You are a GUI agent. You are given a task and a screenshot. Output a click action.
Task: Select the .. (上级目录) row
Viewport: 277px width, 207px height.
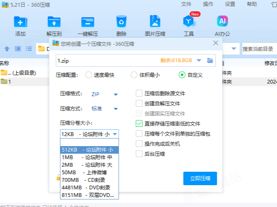pyautogui.click(x=24, y=73)
